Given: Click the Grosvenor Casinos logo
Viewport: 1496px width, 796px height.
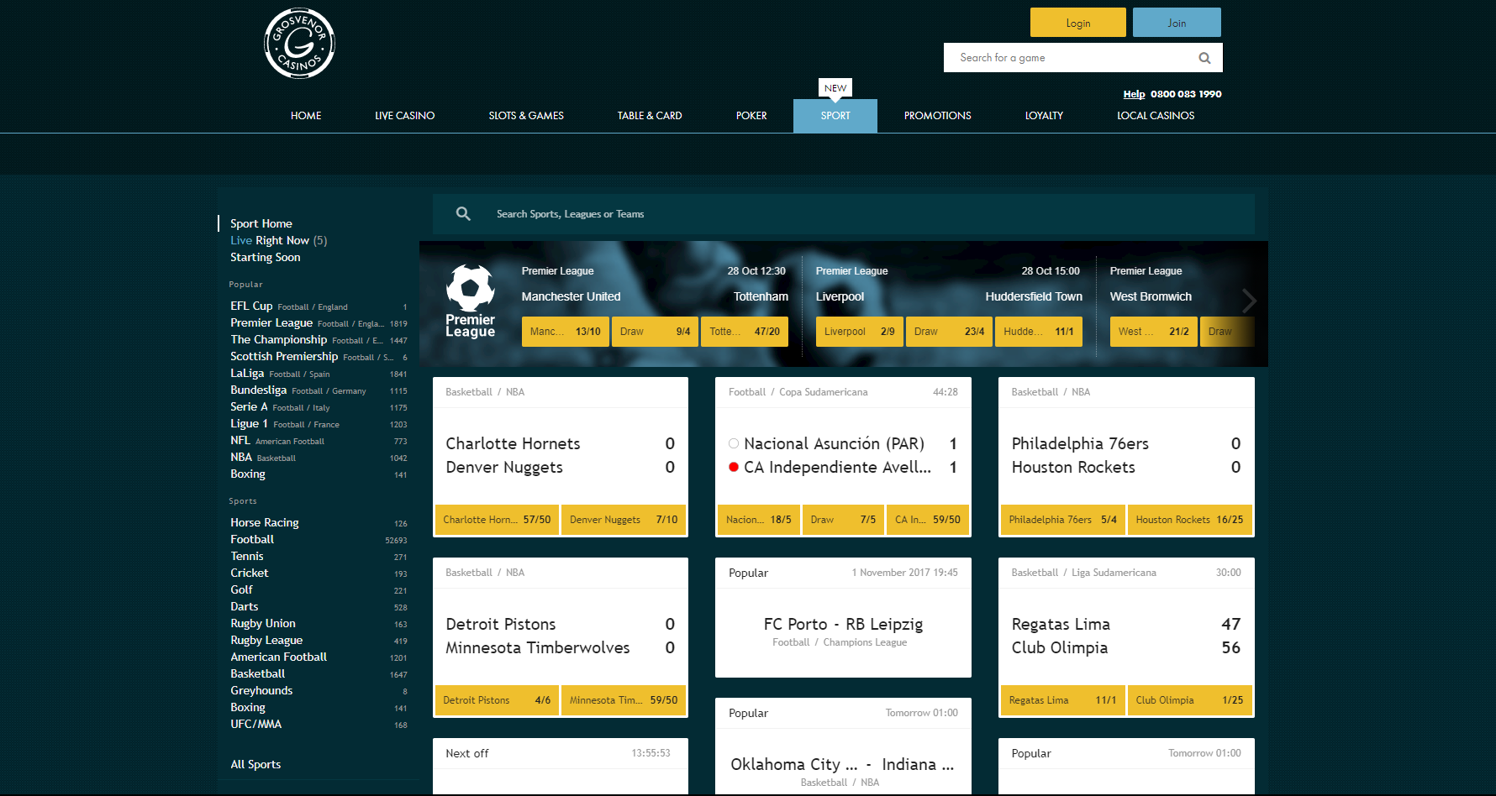Looking at the screenshot, I should (300, 44).
